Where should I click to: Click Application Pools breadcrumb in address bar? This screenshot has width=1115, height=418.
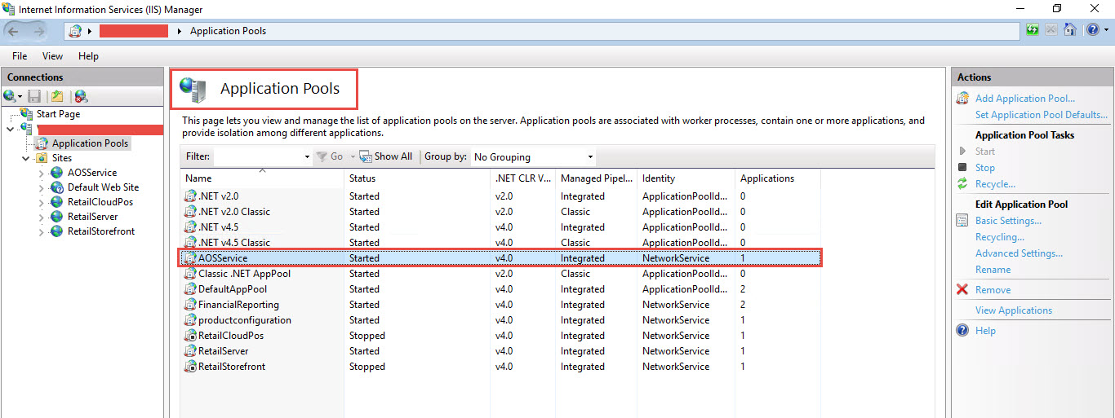click(228, 31)
